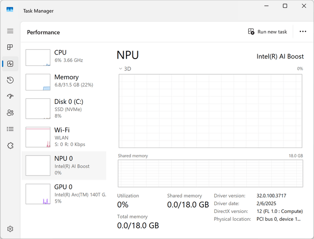Open the Users page icon
The height and width of the screenshot is (239, 314).
[10, 113]
